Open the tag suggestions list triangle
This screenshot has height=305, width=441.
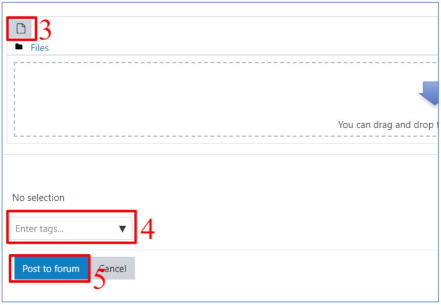[x=123, y=229]
